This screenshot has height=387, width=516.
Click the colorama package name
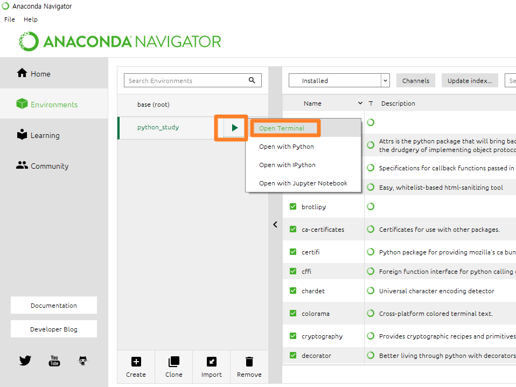(x=315, y=314)
